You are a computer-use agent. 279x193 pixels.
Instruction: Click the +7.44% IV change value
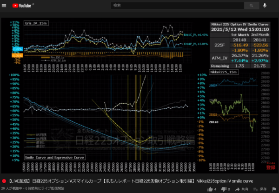pos(240,60)
